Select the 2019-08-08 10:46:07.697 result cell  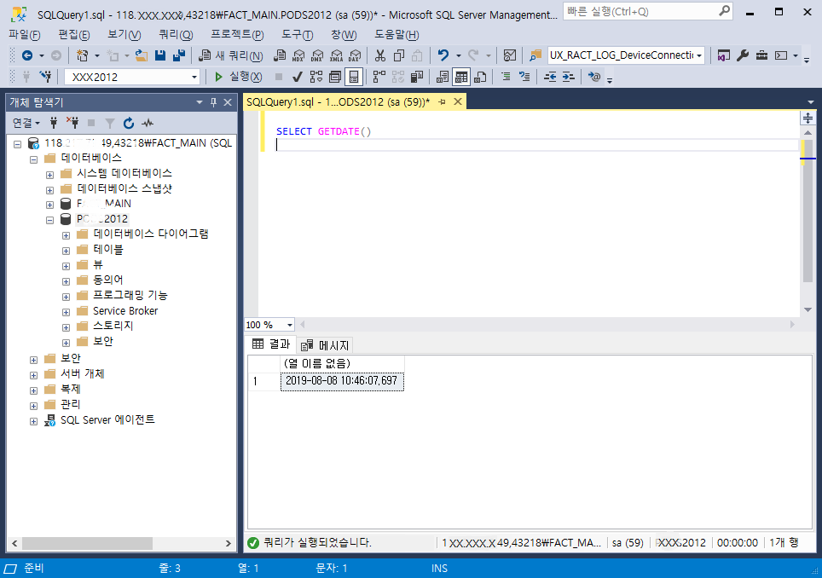tap(342, 381)
